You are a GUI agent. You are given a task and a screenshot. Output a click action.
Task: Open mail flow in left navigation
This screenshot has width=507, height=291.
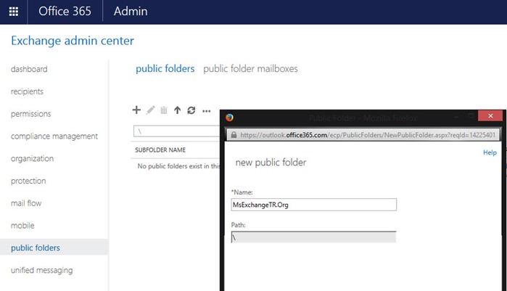pos(26,203)
